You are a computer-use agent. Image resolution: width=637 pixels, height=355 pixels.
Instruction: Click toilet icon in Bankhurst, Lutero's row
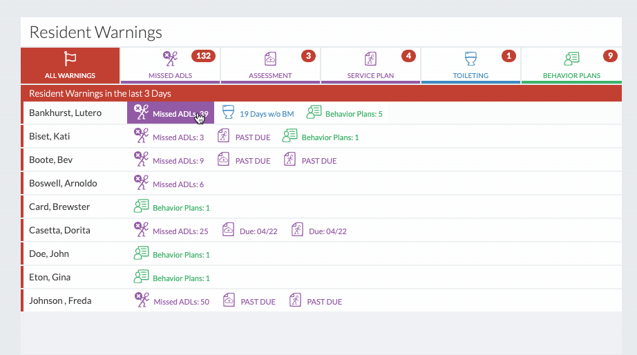(x=228, y=113)
